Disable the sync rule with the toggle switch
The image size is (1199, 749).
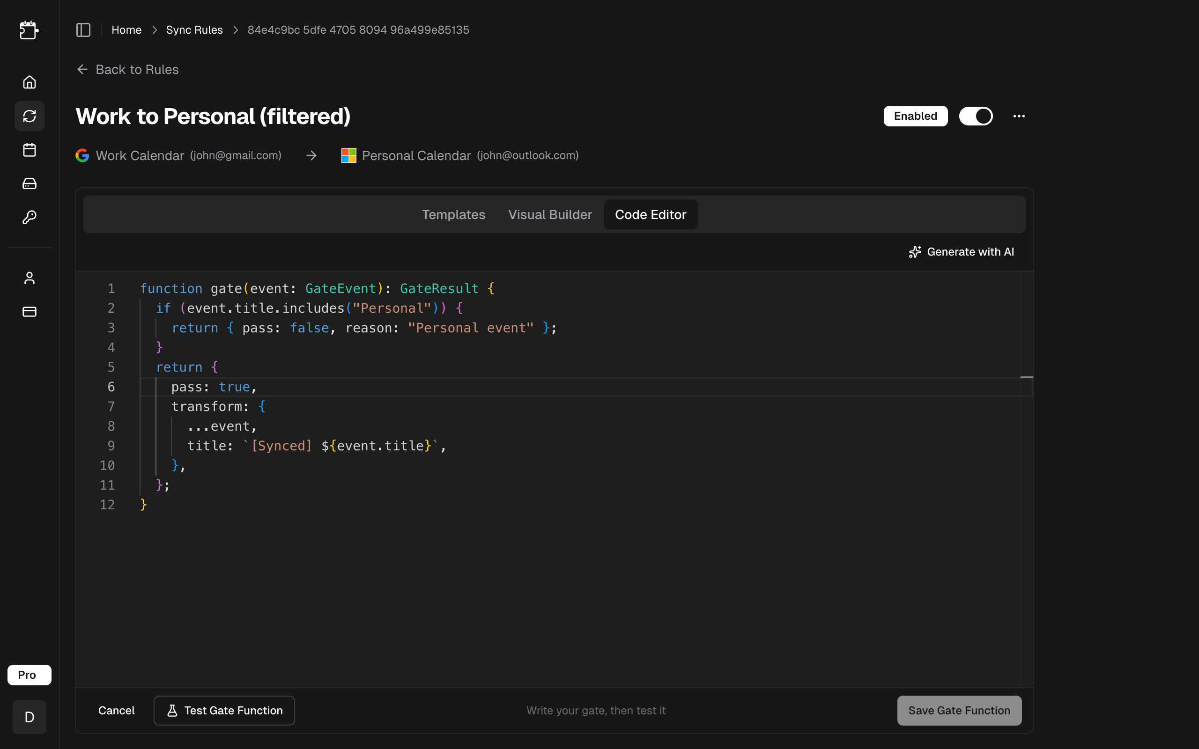976,116
